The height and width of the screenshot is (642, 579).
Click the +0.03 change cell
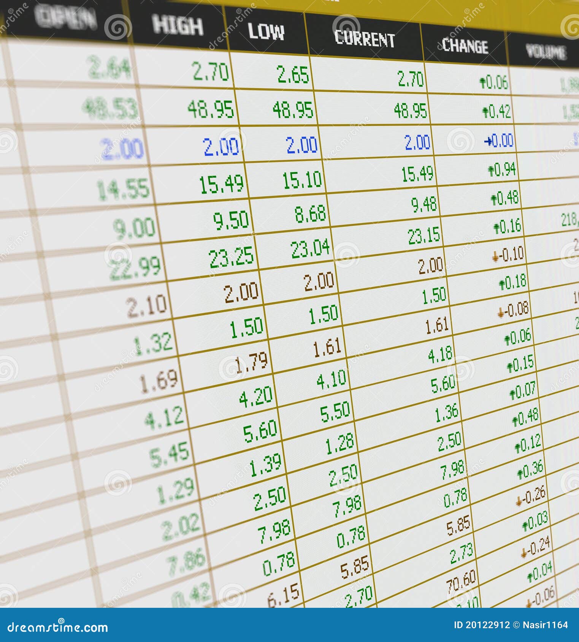535,522
